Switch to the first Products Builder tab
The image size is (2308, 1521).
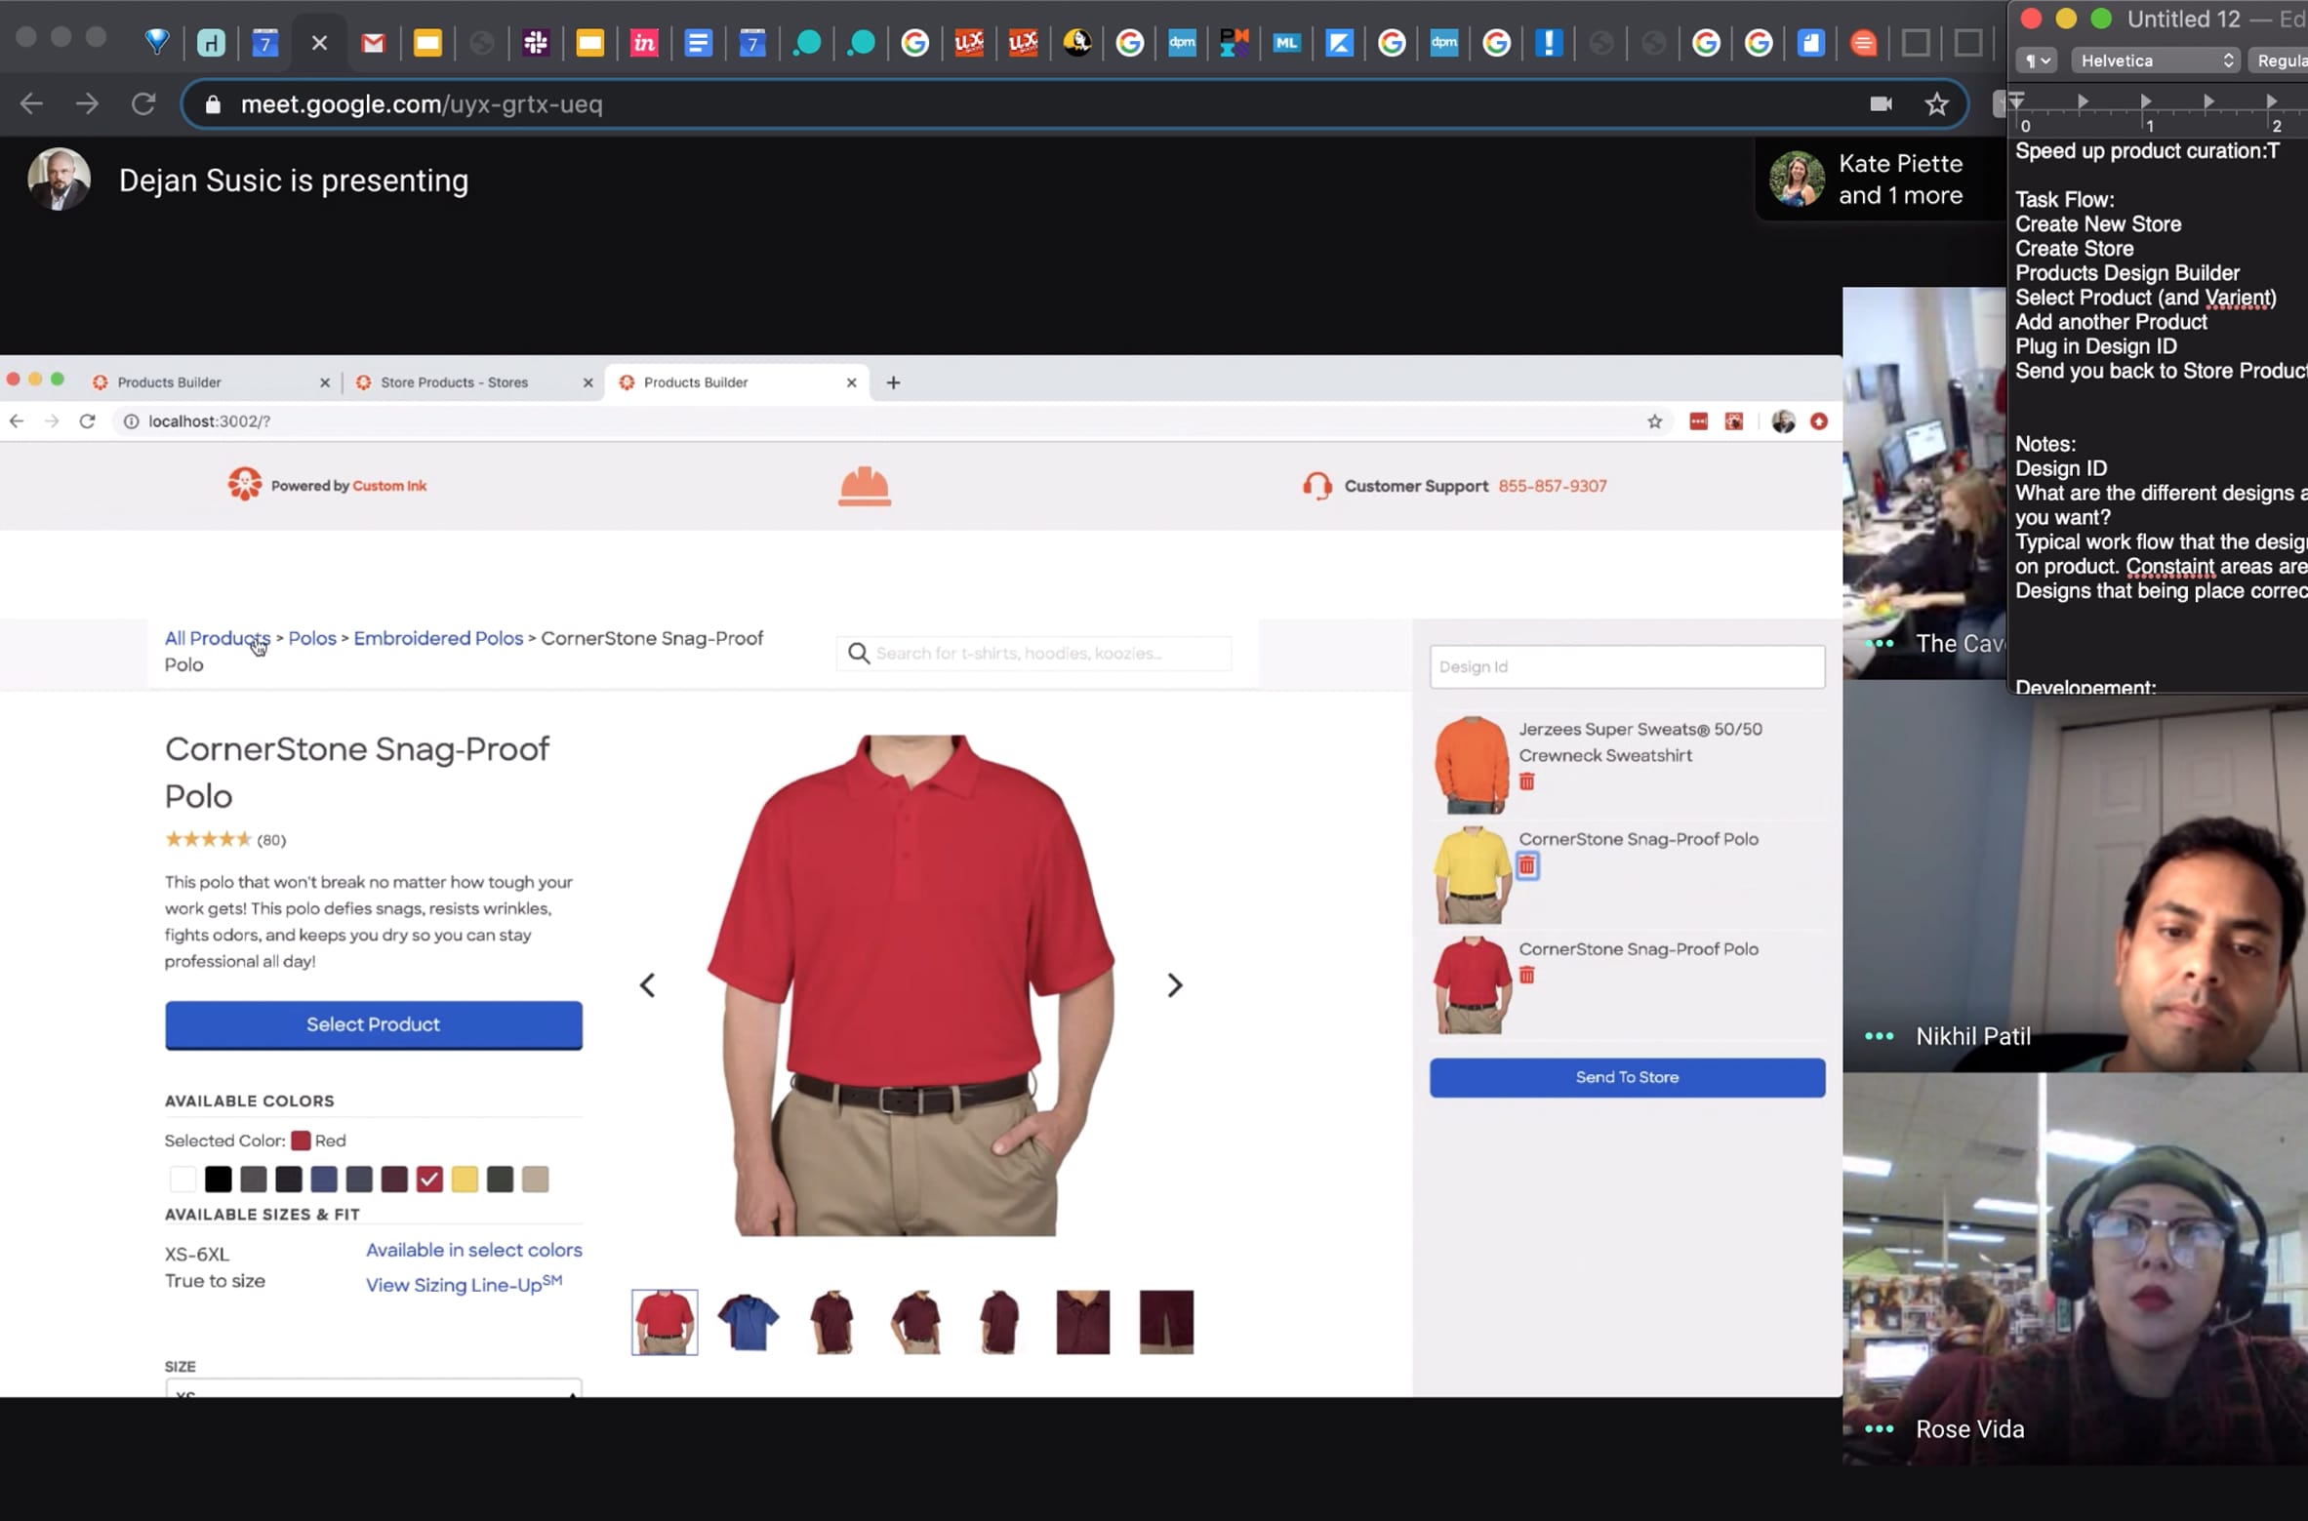[170, 382]
